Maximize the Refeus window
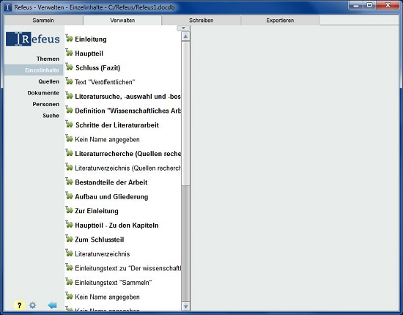Viewport: 403px width, 315px height. click(369, 5)
